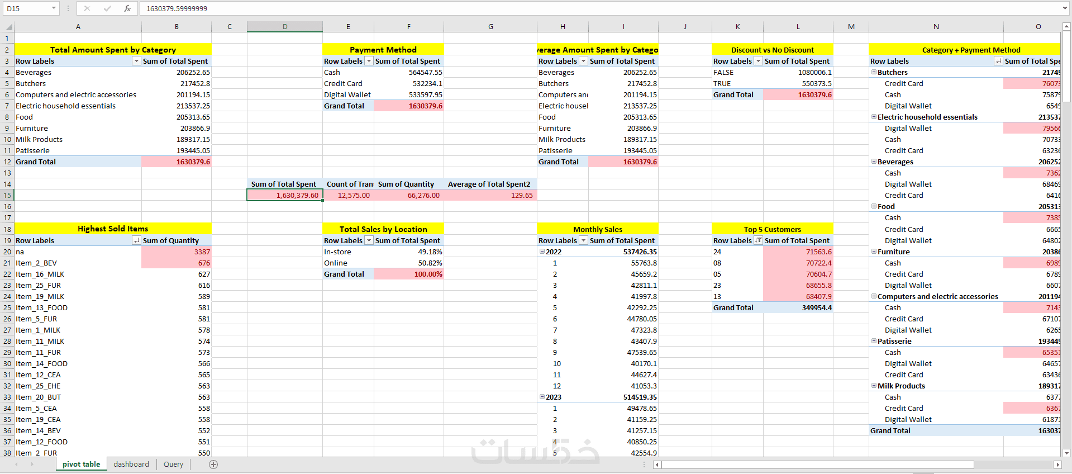Select the na quantity 3387 cell
This screenshot has height=474, width=1072.
point(177,252)
